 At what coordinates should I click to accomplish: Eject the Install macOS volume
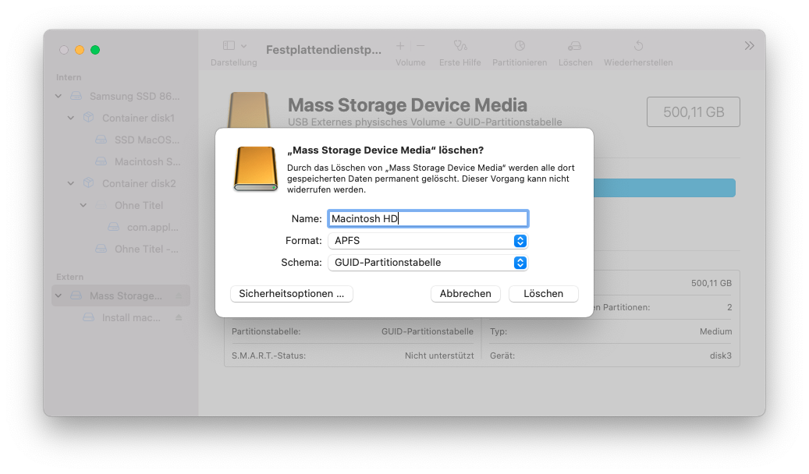pos(179,318)
